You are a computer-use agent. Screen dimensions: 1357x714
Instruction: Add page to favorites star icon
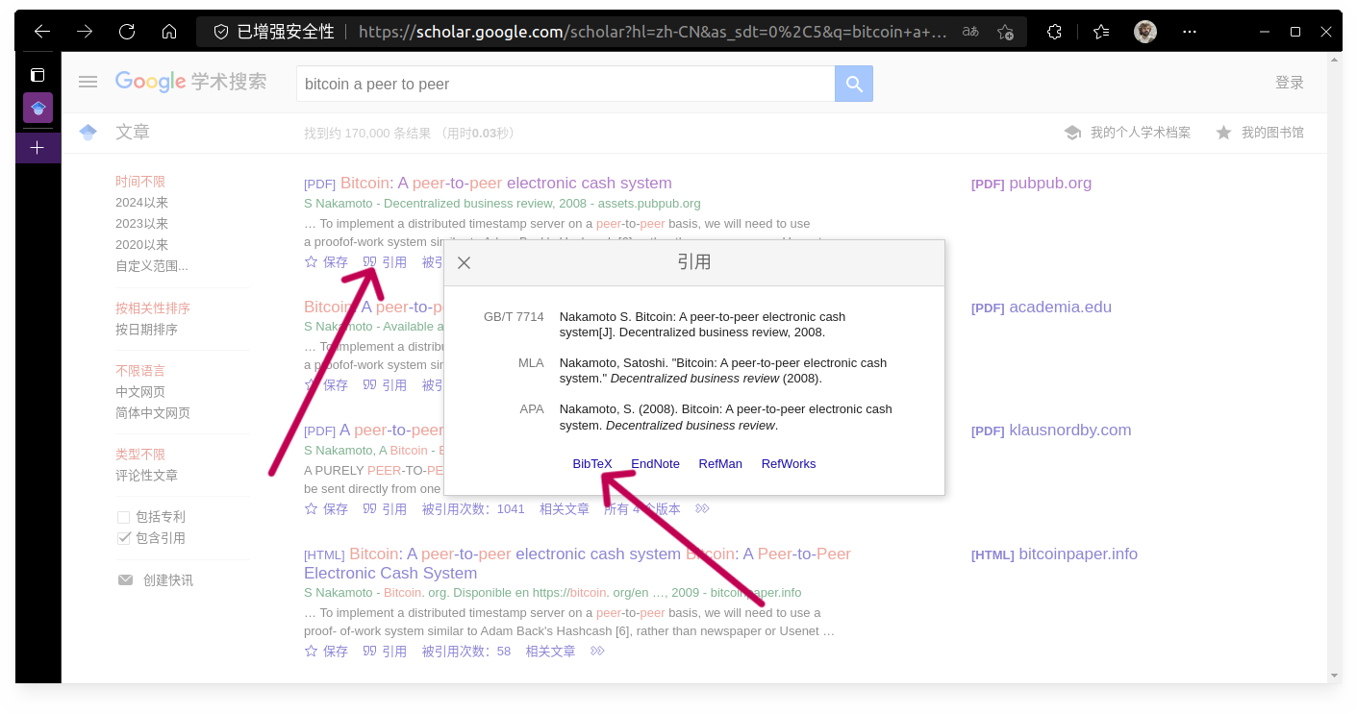tap(1005, 32)
